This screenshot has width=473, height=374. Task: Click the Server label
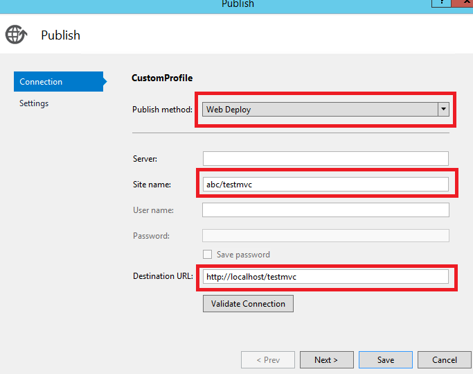pos(145,159)
